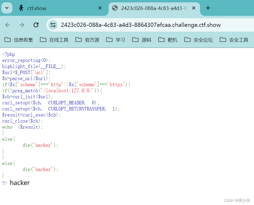Image resolution: width=254 pixels, height=205 pixels.
Task: View site information icon in address bar
Action: click(53, 25)
